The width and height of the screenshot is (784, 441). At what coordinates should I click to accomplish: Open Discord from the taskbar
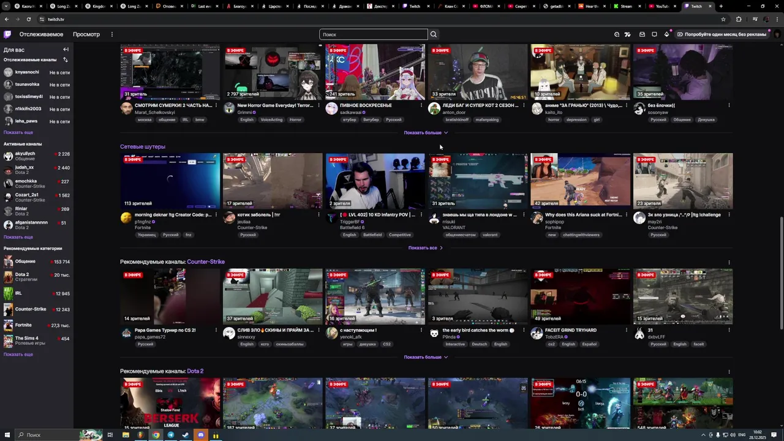click(x=200, y=435)
